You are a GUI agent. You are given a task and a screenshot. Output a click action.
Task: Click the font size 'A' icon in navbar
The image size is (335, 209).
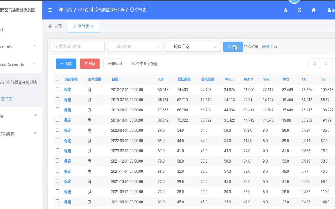point(285,10)
